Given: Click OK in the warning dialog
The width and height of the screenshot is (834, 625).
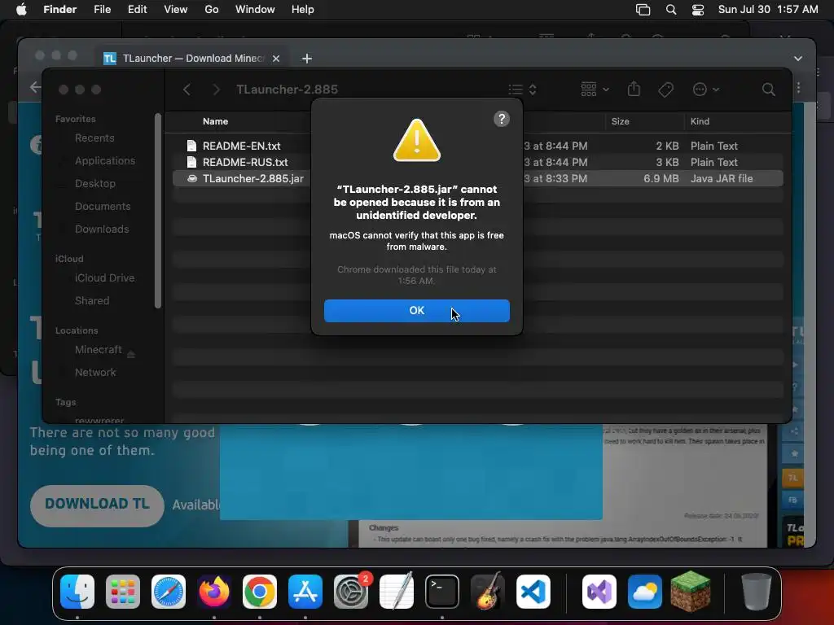Looking at the screenshot, I should (x=416, y=310).
